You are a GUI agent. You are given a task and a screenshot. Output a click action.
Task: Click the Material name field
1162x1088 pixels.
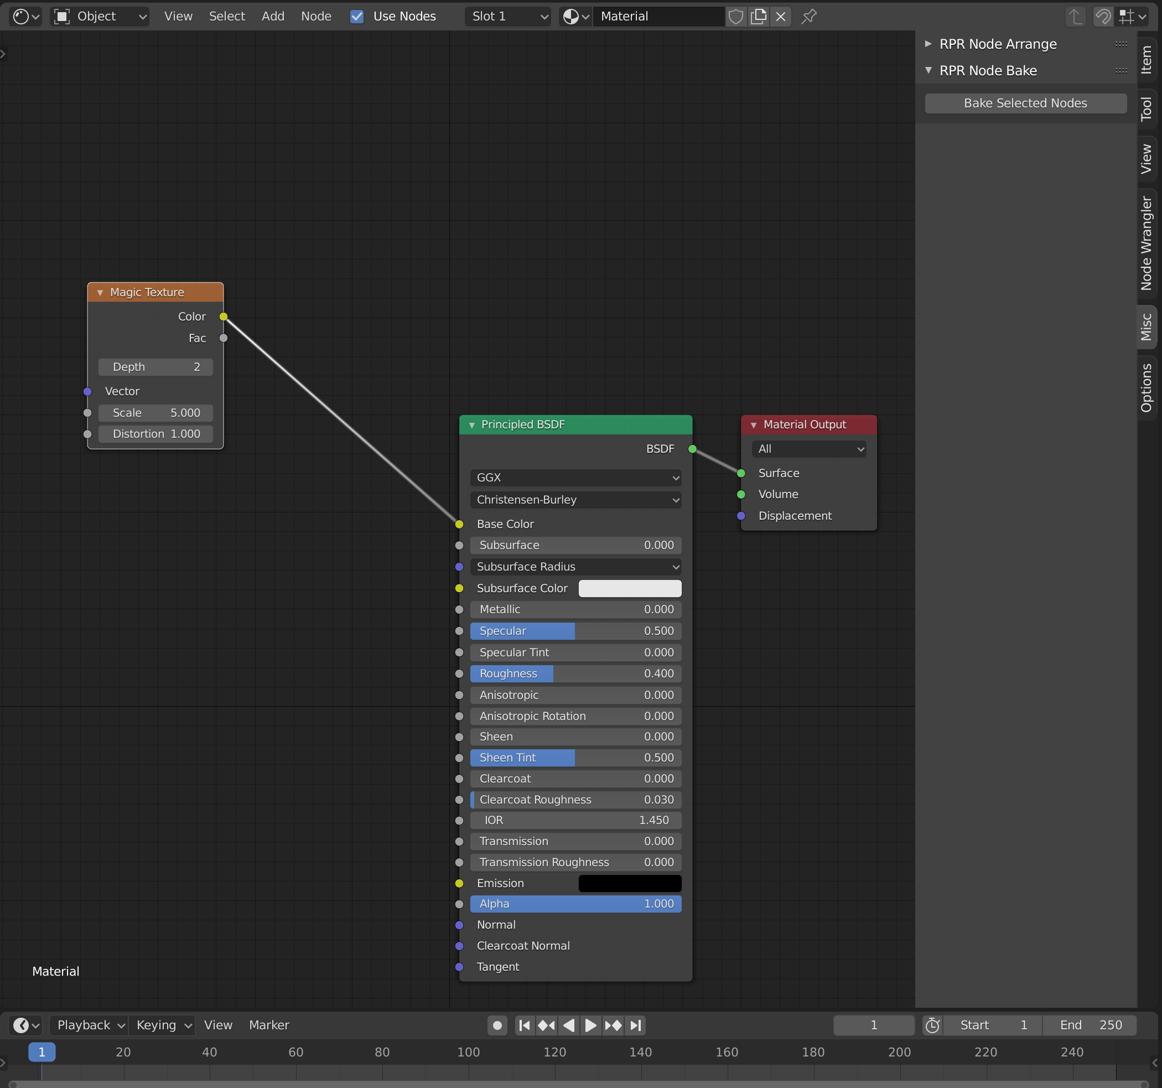click(658, 17)
